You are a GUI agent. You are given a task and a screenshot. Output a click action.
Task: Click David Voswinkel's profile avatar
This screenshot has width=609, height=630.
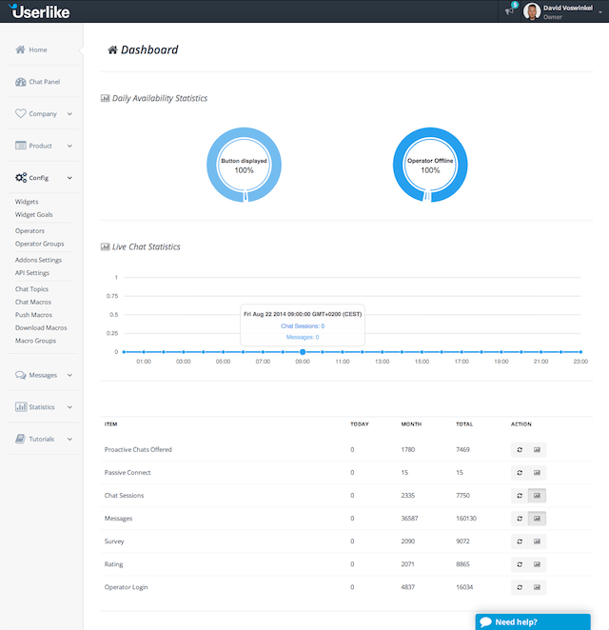[532, 11]
